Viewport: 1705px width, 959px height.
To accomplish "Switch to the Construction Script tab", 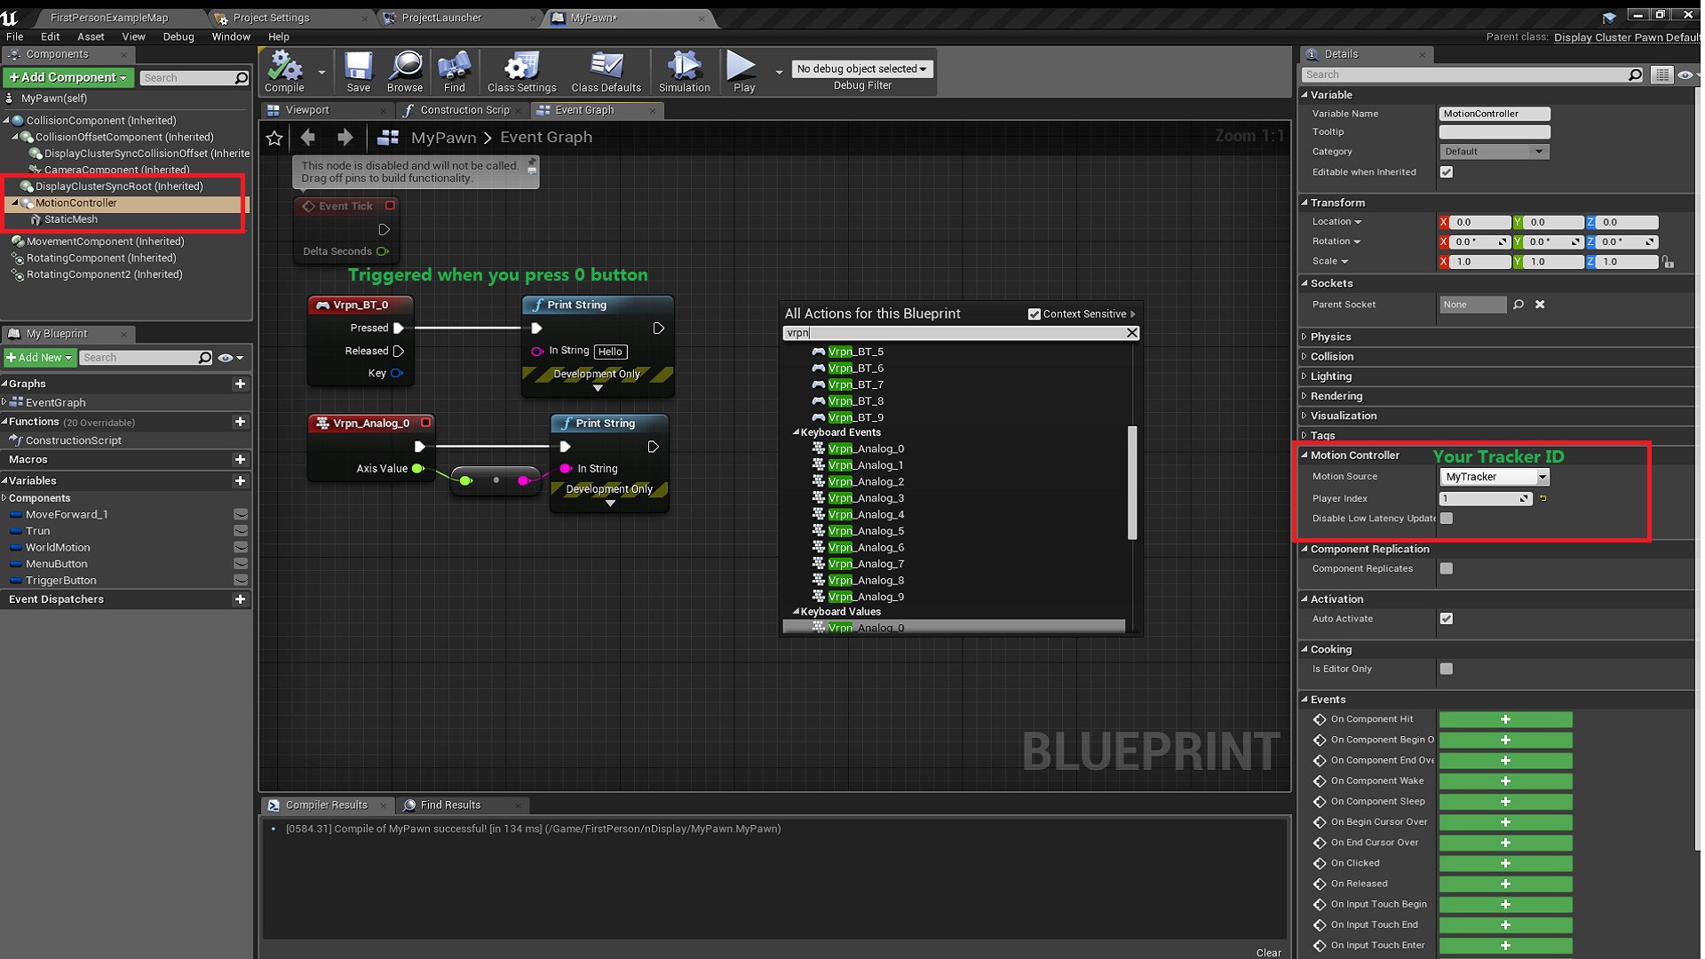I will click(461, 110).
